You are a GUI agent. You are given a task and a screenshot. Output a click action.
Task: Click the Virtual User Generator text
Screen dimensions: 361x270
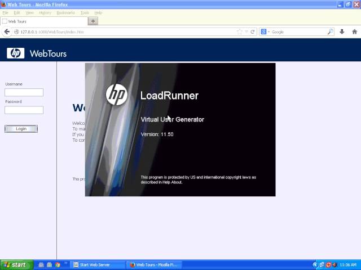(173, 119)
